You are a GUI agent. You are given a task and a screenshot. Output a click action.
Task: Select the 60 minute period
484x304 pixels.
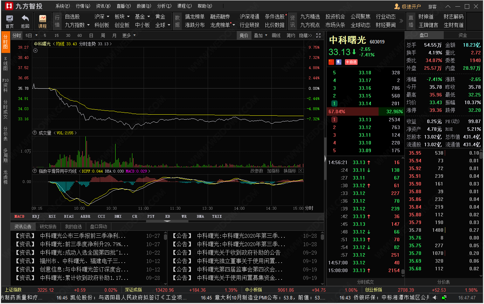[x=79, y=35]
